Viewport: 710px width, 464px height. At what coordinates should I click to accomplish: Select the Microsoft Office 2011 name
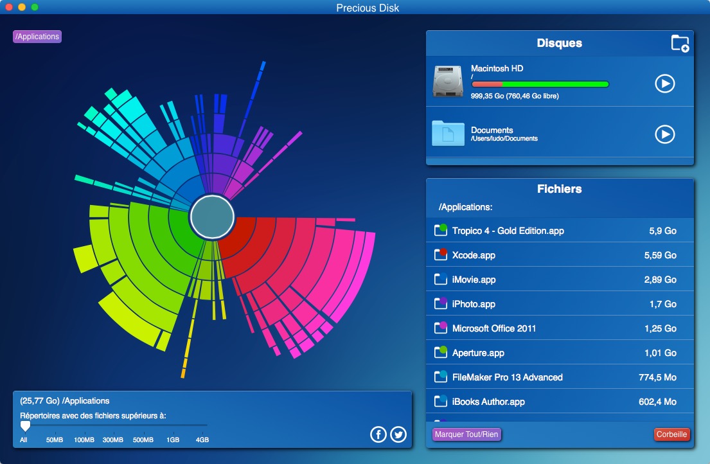494,328
